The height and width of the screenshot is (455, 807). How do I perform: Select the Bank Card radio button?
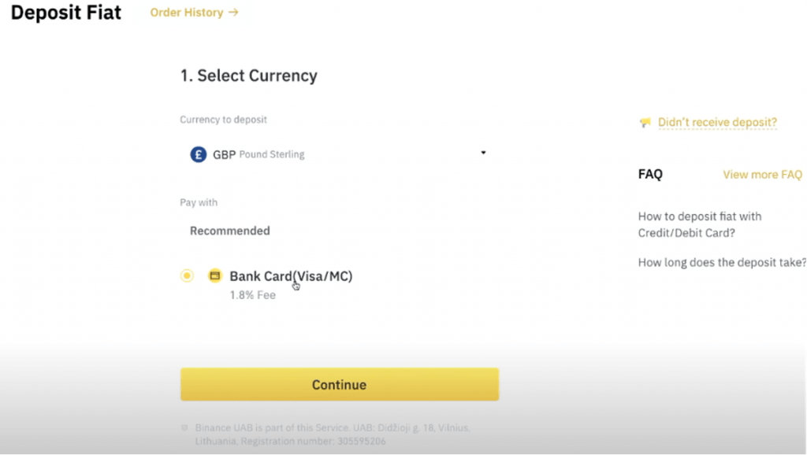(x=187, y=276)
